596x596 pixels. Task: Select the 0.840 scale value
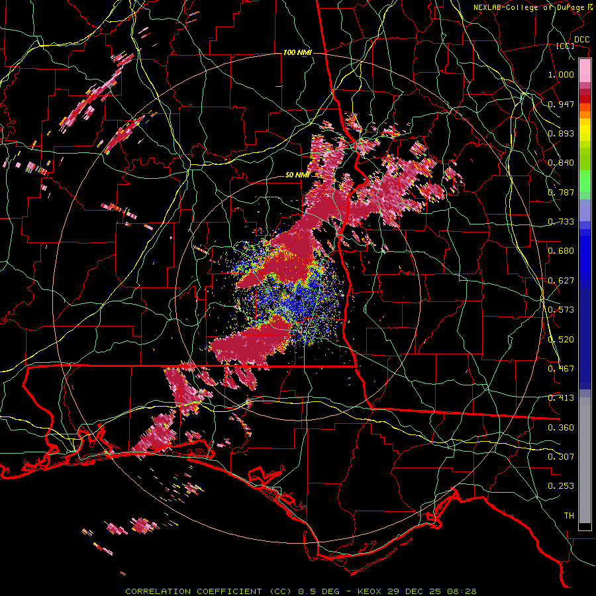click(x=561, y=163)
